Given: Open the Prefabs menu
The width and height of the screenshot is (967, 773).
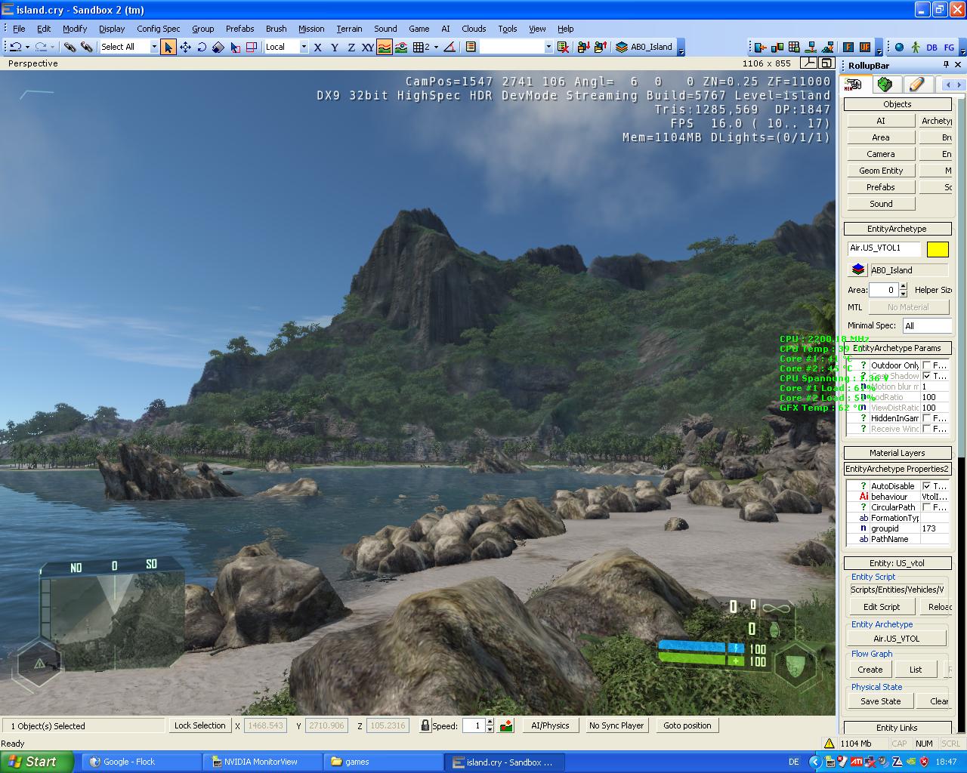Looking at the screenshot, I should click(x=239, y=29).
